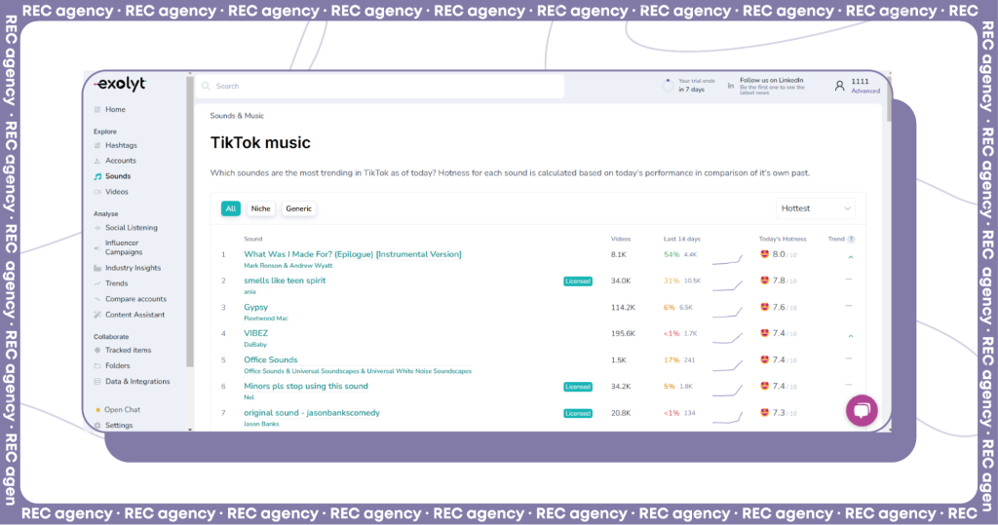Click into the Search input field
Screen dimensions: 998x525
(381, 86)
